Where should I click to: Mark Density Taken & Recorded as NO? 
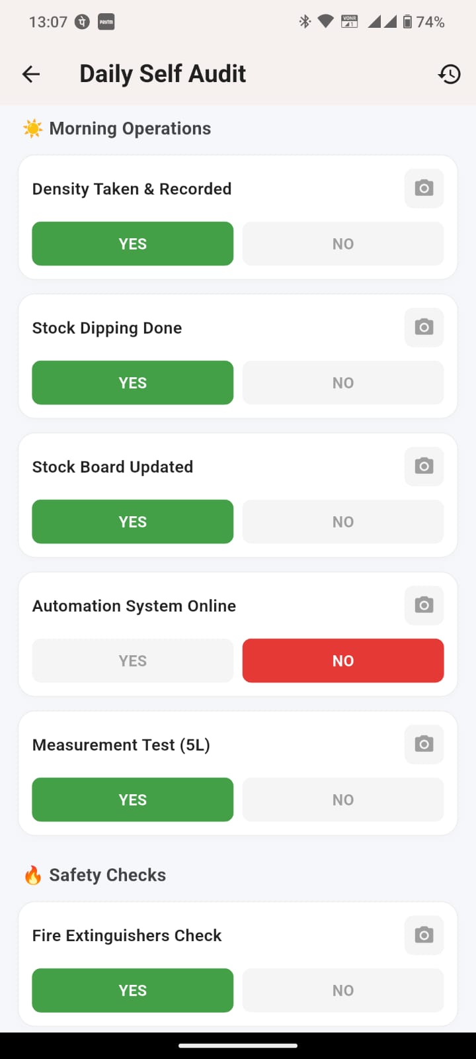click(342, 244)
